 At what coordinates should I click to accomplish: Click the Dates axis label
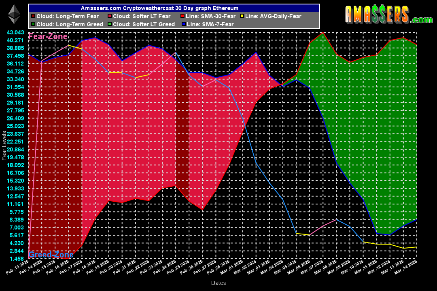coord(218,283)
